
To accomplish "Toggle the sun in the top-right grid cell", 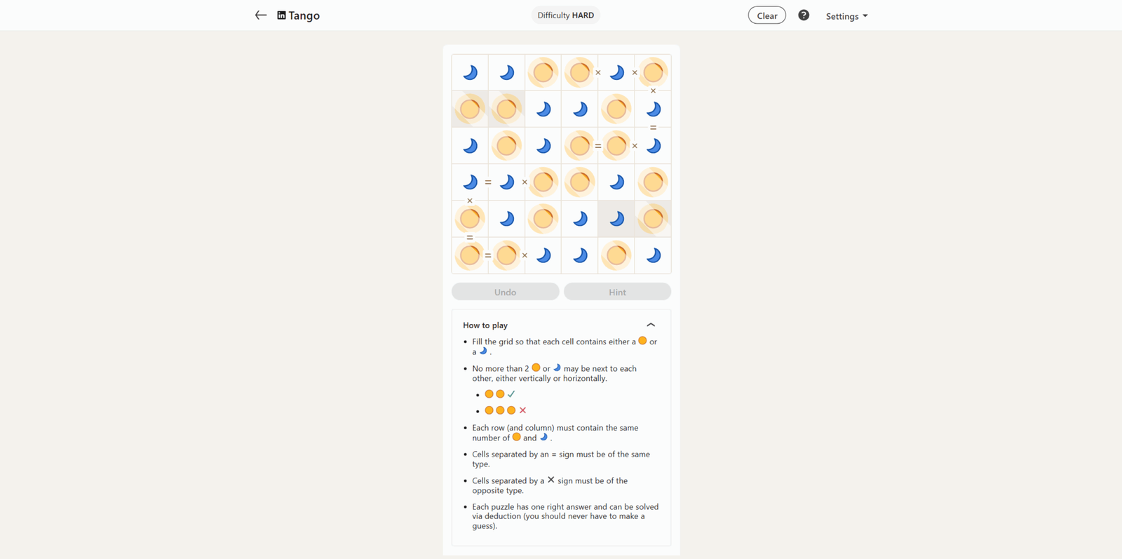I will coord(653,72).
